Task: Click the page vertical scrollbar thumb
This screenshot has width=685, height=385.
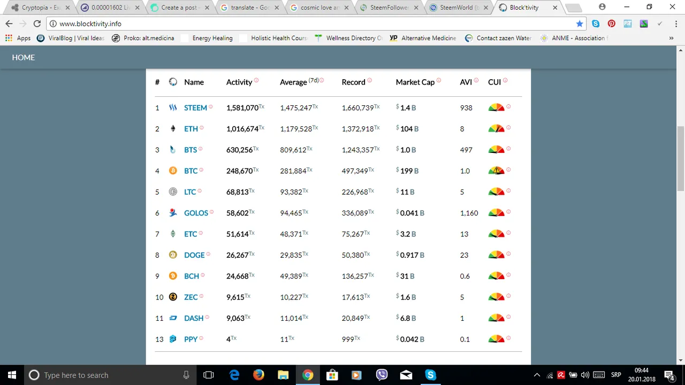Action: pyautogui.click(x=681, y=158)
